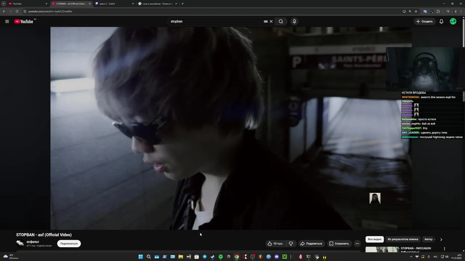Expand the chips row with right chevron

(441, 240)
